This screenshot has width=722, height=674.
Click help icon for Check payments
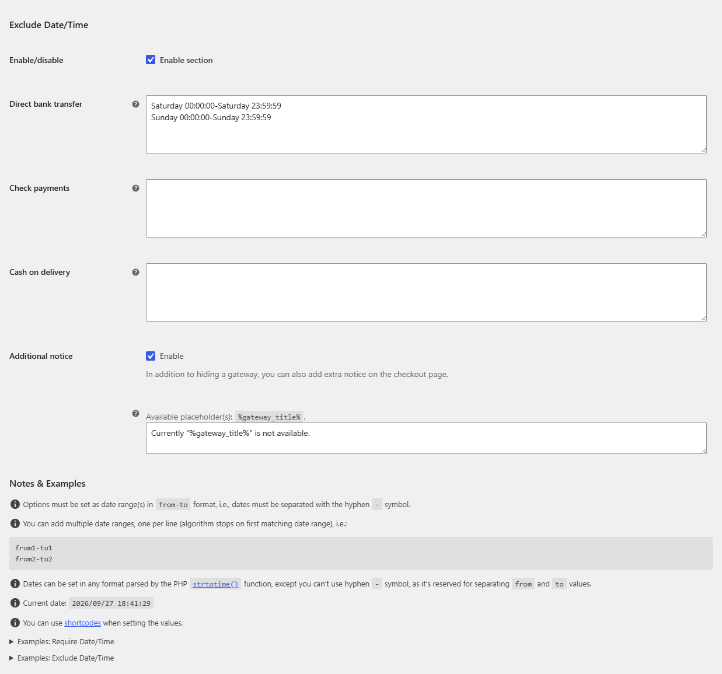coord(135,188)
